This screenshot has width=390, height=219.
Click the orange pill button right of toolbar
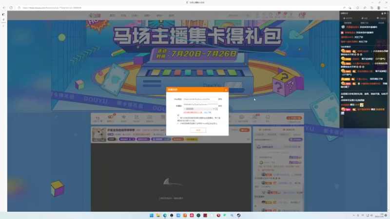pyautogui.click(x=294, y=118)
